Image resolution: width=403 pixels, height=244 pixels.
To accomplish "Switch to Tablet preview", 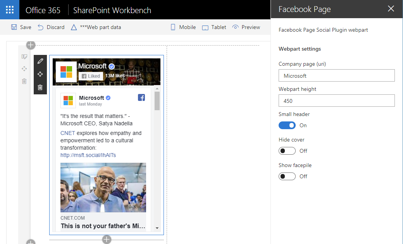I will pos(214,27).
